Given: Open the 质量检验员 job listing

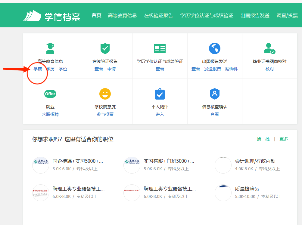Looking at the screenshot, I should [247, 189].
